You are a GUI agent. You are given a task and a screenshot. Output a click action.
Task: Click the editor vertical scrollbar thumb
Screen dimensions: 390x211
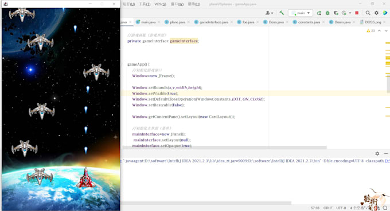point(388,84)
